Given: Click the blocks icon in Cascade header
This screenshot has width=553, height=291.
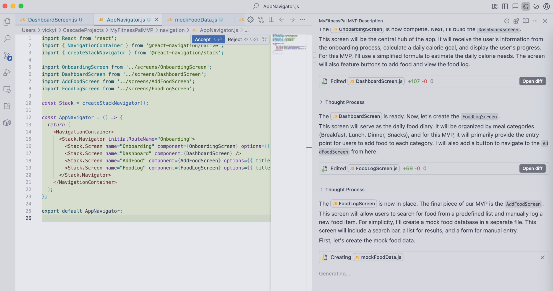Looking at the screenshot, I should [x=516, y=21].
